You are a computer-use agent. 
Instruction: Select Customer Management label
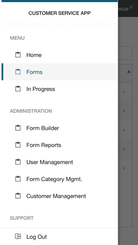coord(56,196)
